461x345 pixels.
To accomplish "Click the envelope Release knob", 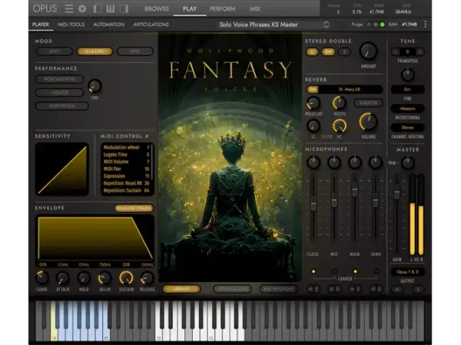I will click(x=147, y=278).
